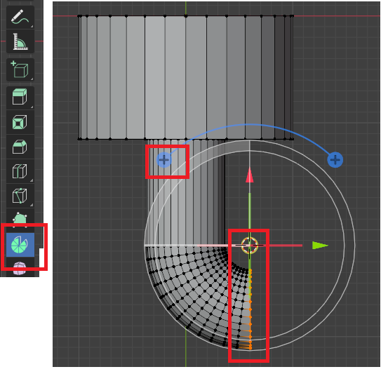Select the Add Cube tool

(20, 69)
